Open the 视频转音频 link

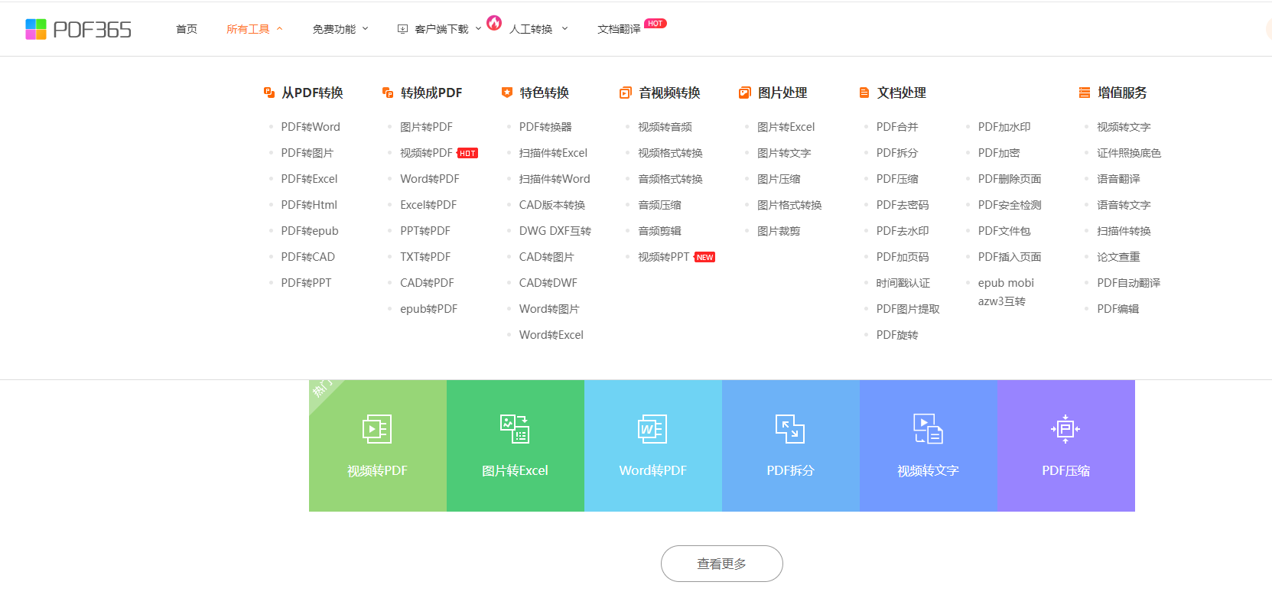tap(665, 127)
